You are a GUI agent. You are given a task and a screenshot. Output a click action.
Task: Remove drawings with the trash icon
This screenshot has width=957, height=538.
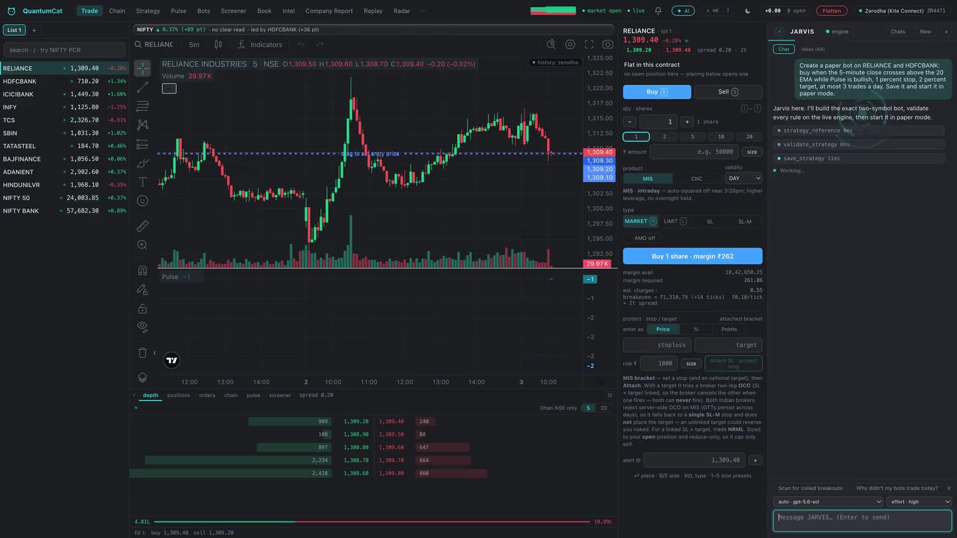point(142,353)
